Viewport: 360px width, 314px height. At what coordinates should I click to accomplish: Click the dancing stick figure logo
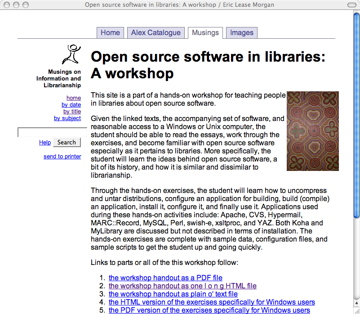coord(71,54)
